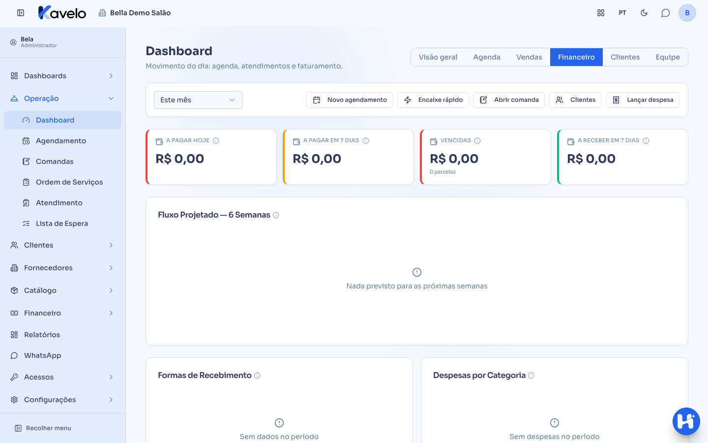Select the Equipe tab
The width and height of the screenshot is (708, 443).
tap(668, 57)
